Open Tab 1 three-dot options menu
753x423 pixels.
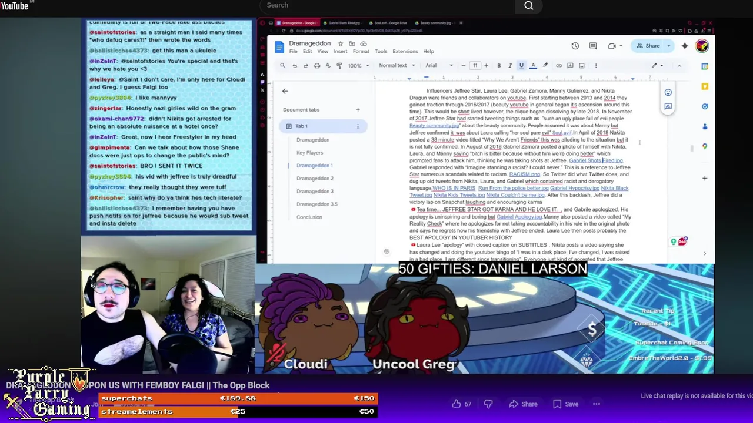tap(358, 126)
